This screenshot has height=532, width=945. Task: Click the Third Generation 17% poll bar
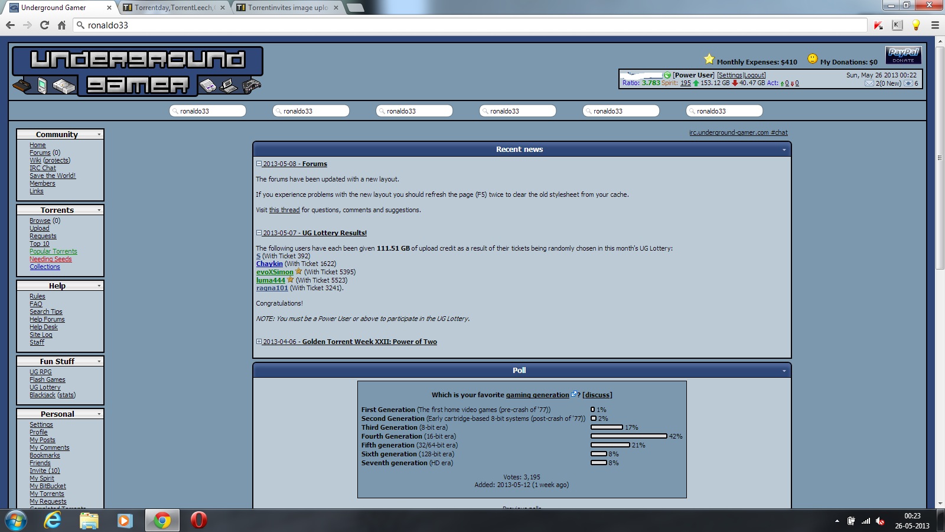607,427
